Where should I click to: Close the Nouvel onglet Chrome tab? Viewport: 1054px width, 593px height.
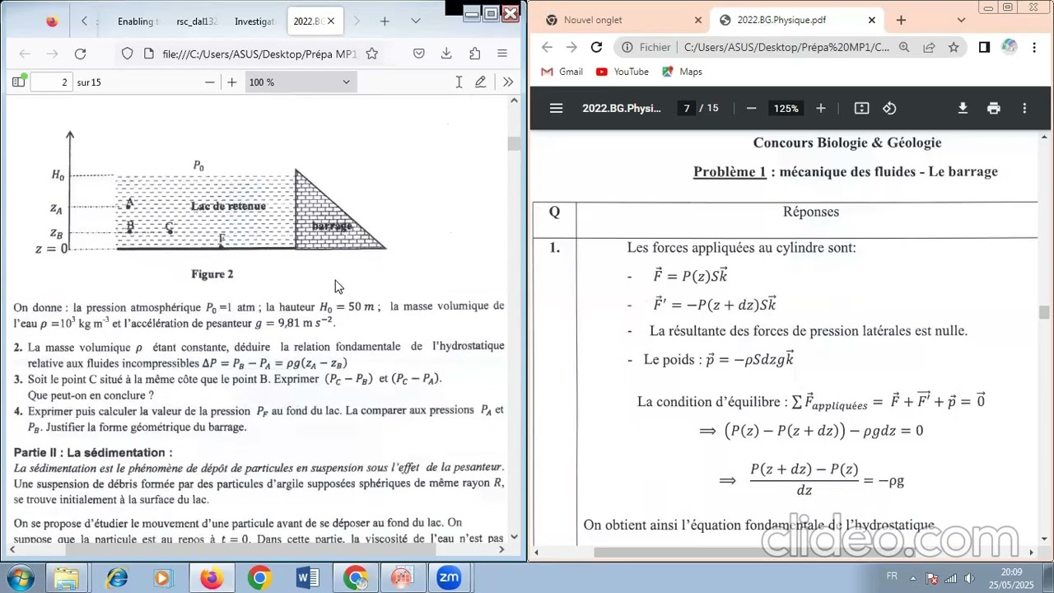click(x=698, y=20)
